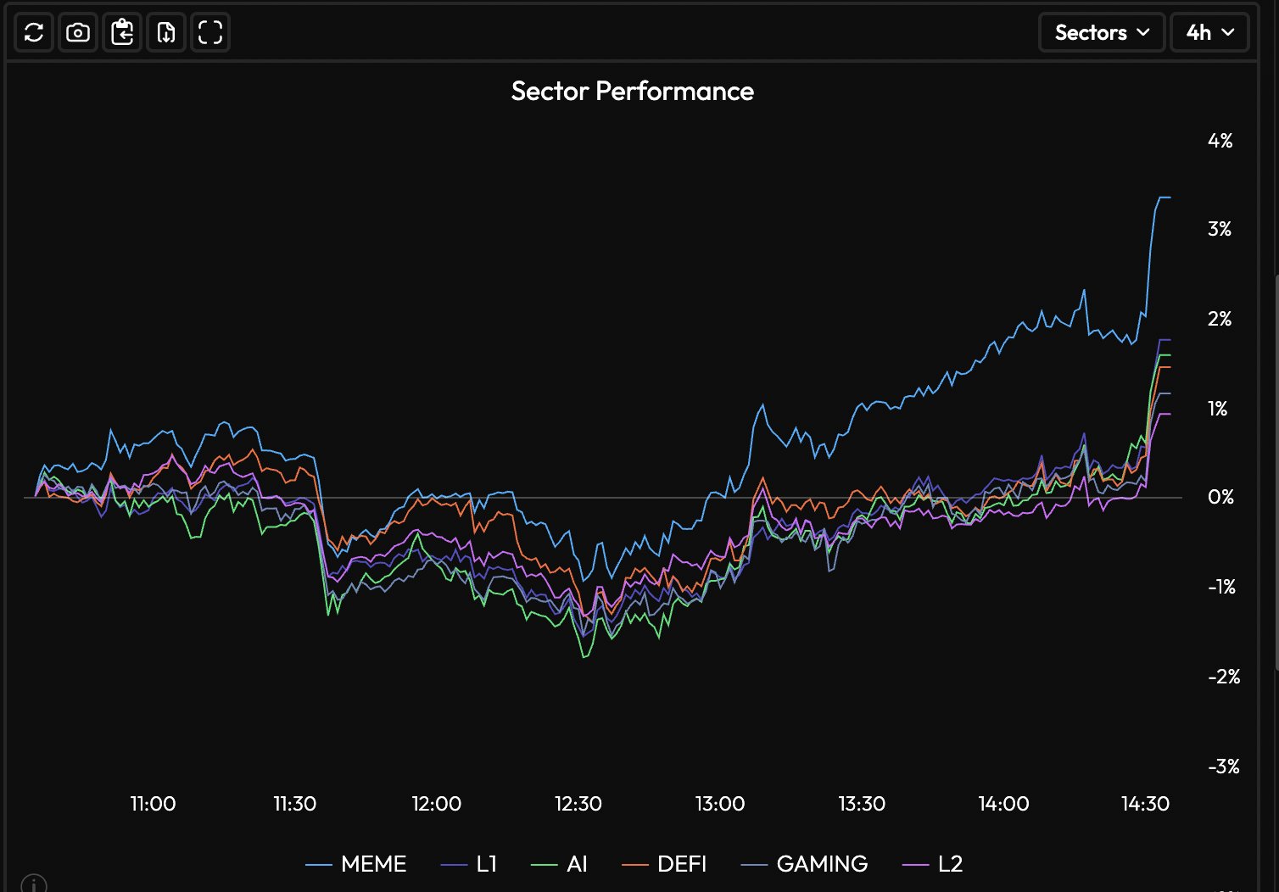This screenshot has width=1279, height=892.
Task: Enter fullscreen with the expand icon
Action: click(x=210, y=33)
